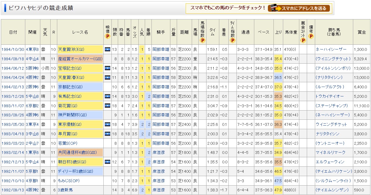Play video for 宝塚記念(GI) race
Screen dimensions: 371x195
tap(108, 68)
